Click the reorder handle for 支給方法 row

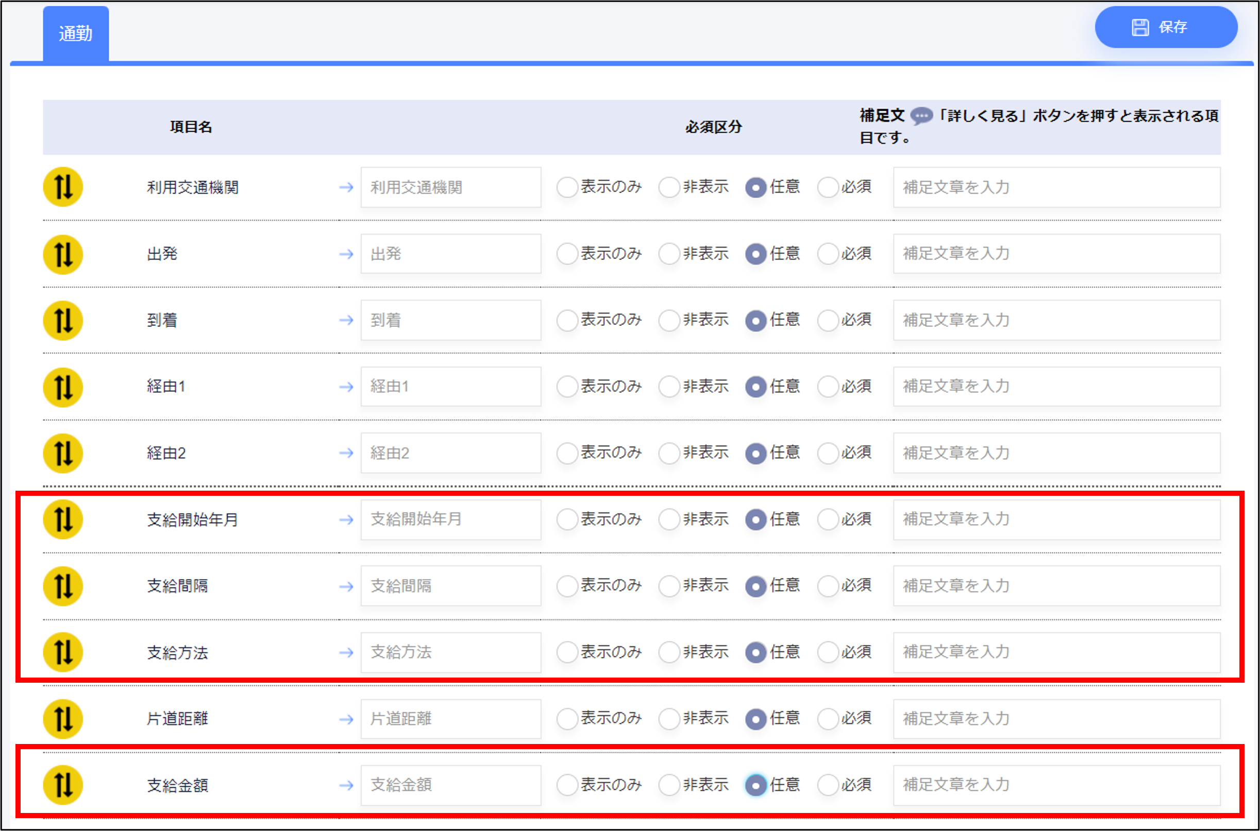62,652
